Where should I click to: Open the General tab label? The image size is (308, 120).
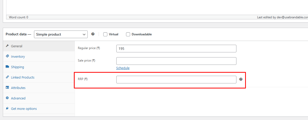coord(17,46)
